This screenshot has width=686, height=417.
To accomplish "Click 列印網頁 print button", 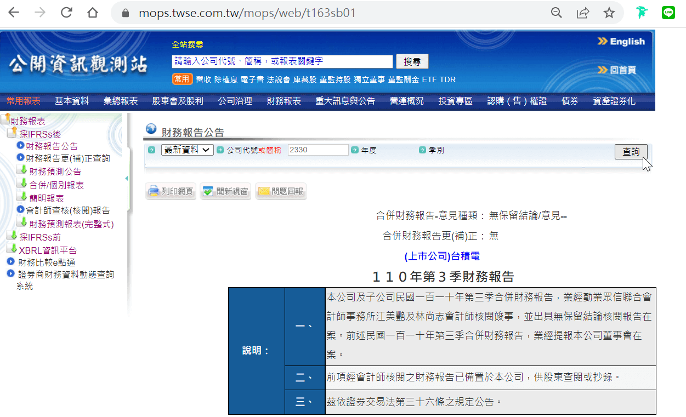I will (171, 191).
